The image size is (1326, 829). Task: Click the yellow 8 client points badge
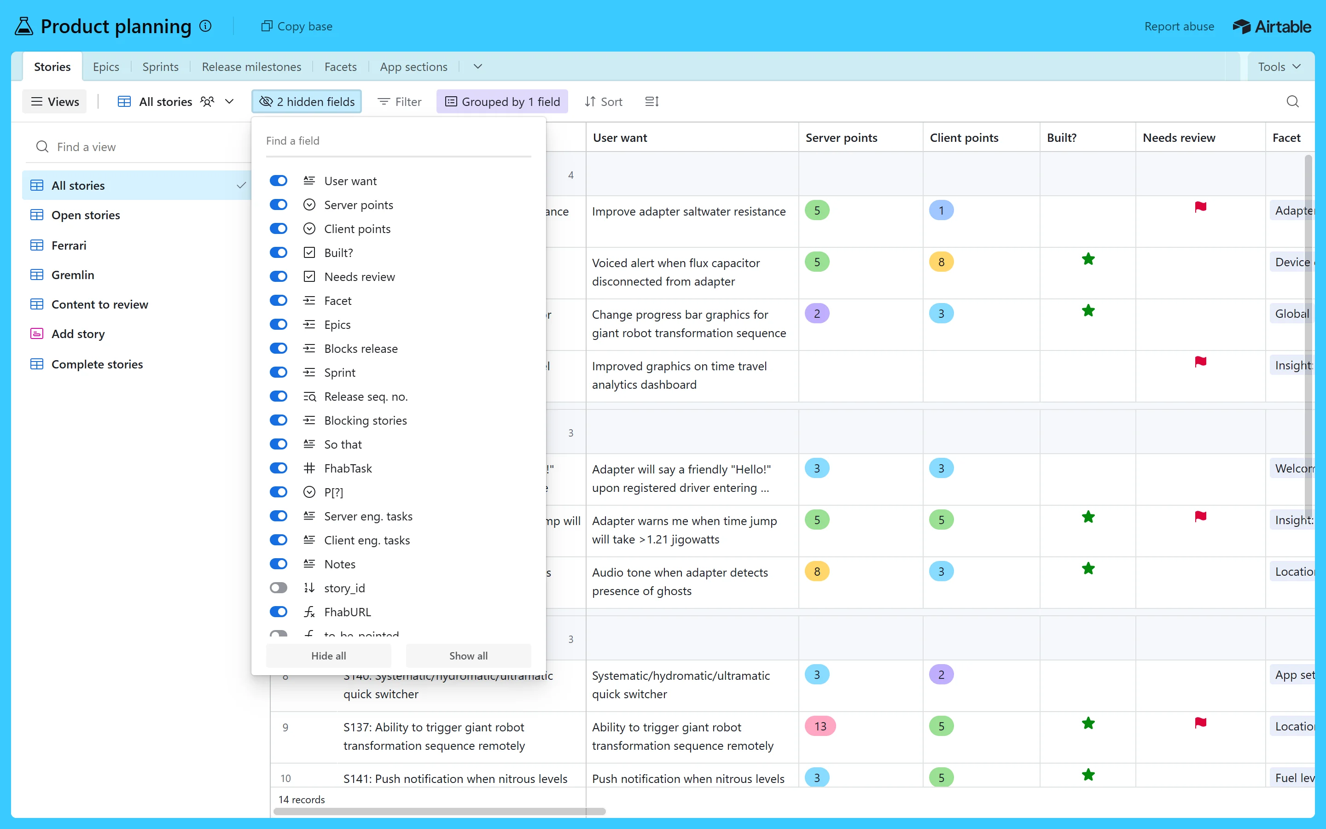pos(942,262)
